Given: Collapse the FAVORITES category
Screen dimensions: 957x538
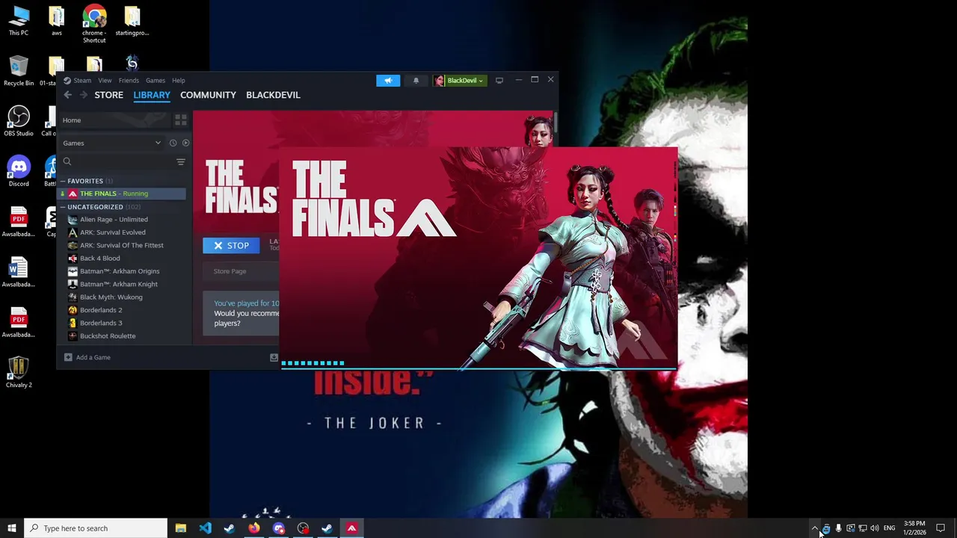Looking at the screenshot, I should [x=63, y=181].
